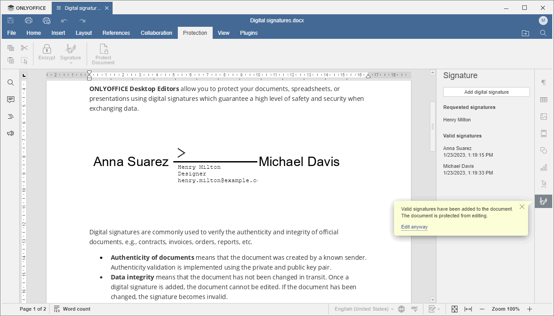554x316 pixels.
Task: Open Signature settings in right sidebar
Action: coord(543,201)
